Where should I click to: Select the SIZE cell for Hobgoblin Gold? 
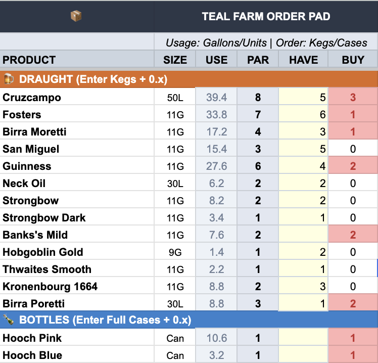pos(175,252)
